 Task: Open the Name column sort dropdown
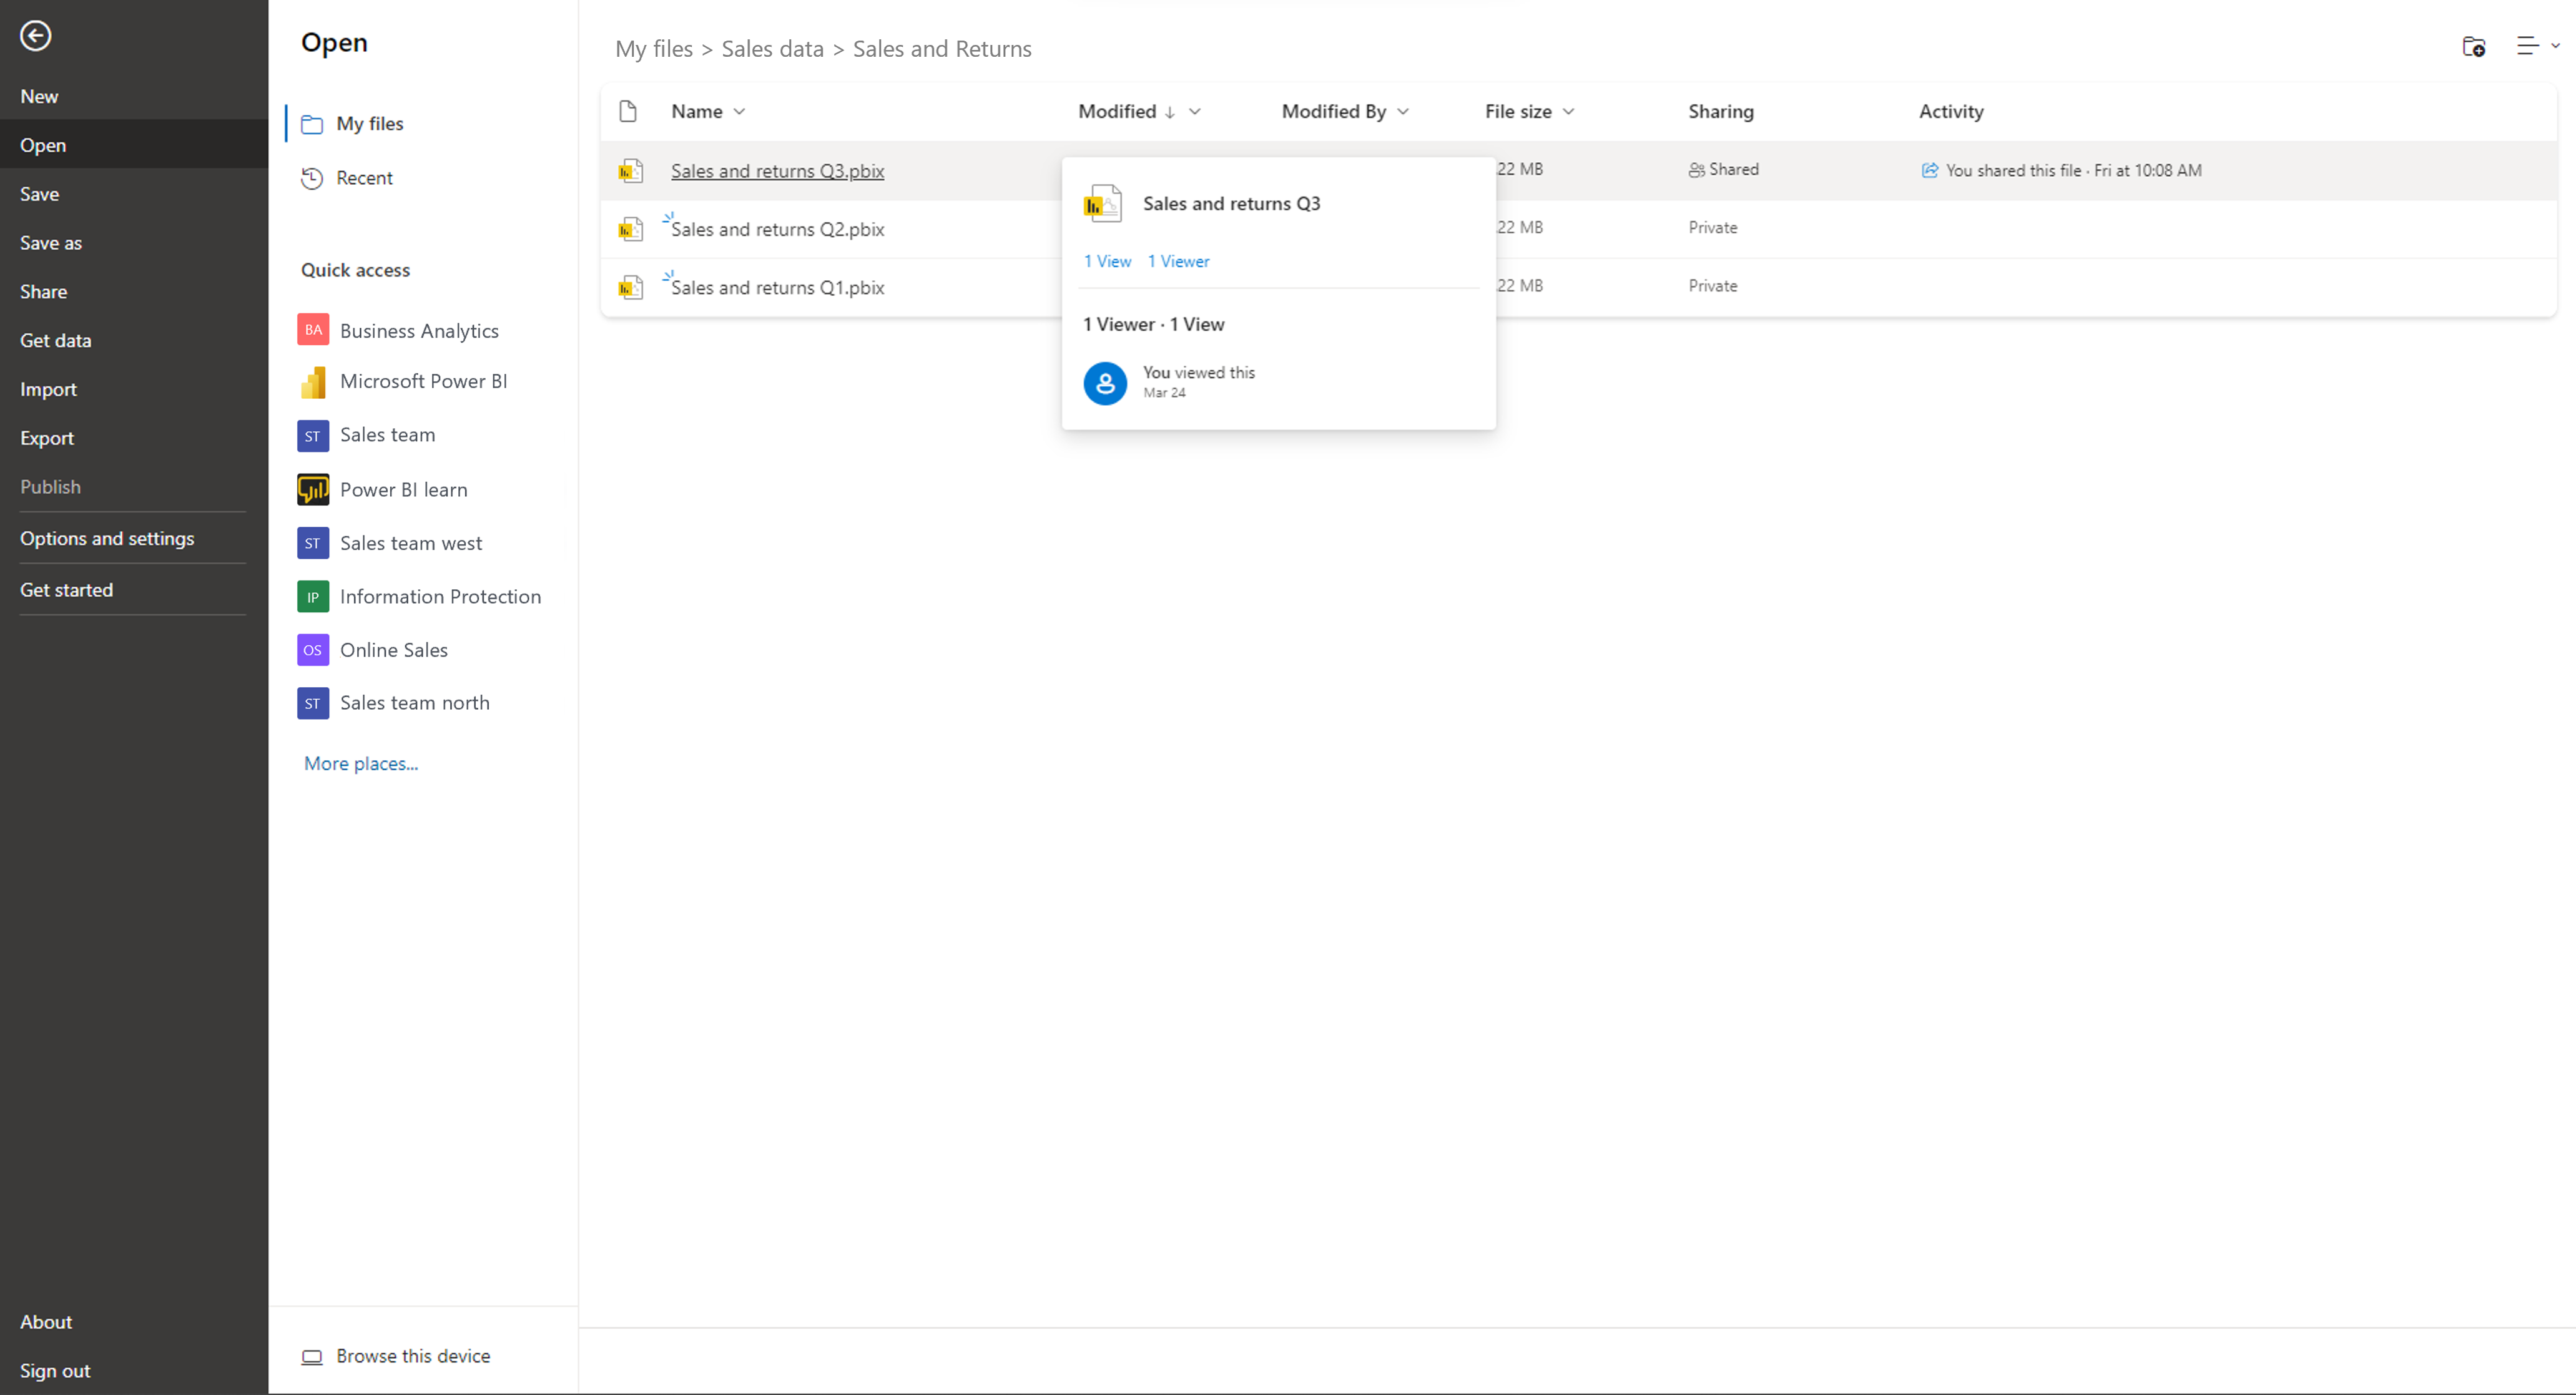click(x=741, y=111)
